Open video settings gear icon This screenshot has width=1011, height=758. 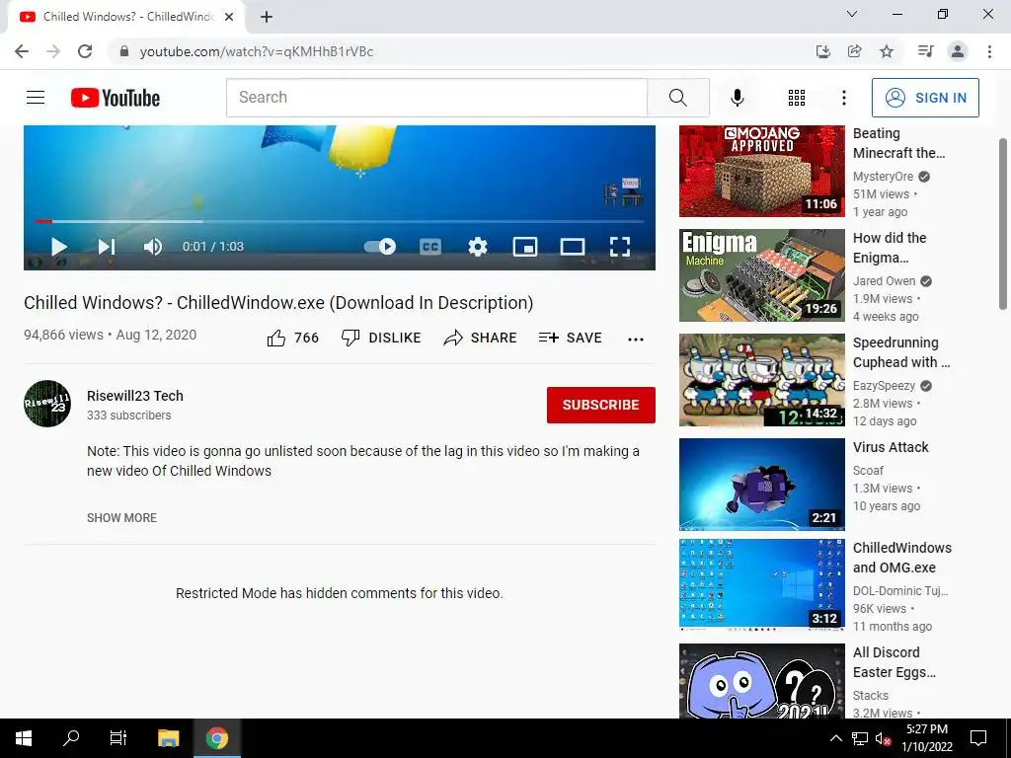[x=478, y=246]
